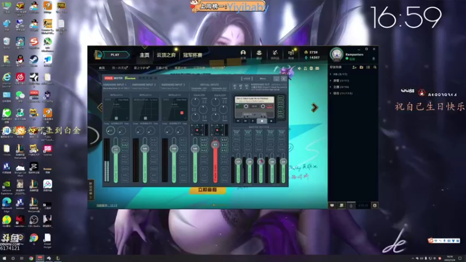The image size is (466, 262).
Task: Toggle solo on Hardware Input 2 strip
Action: (154, 175)
